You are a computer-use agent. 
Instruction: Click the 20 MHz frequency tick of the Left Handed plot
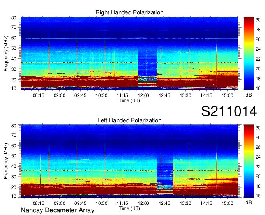(x=14, y=187)
